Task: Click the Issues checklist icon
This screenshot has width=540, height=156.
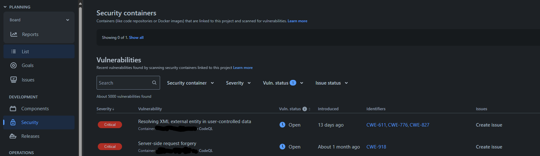Action: pyautogui.click(x=14, y=80)
